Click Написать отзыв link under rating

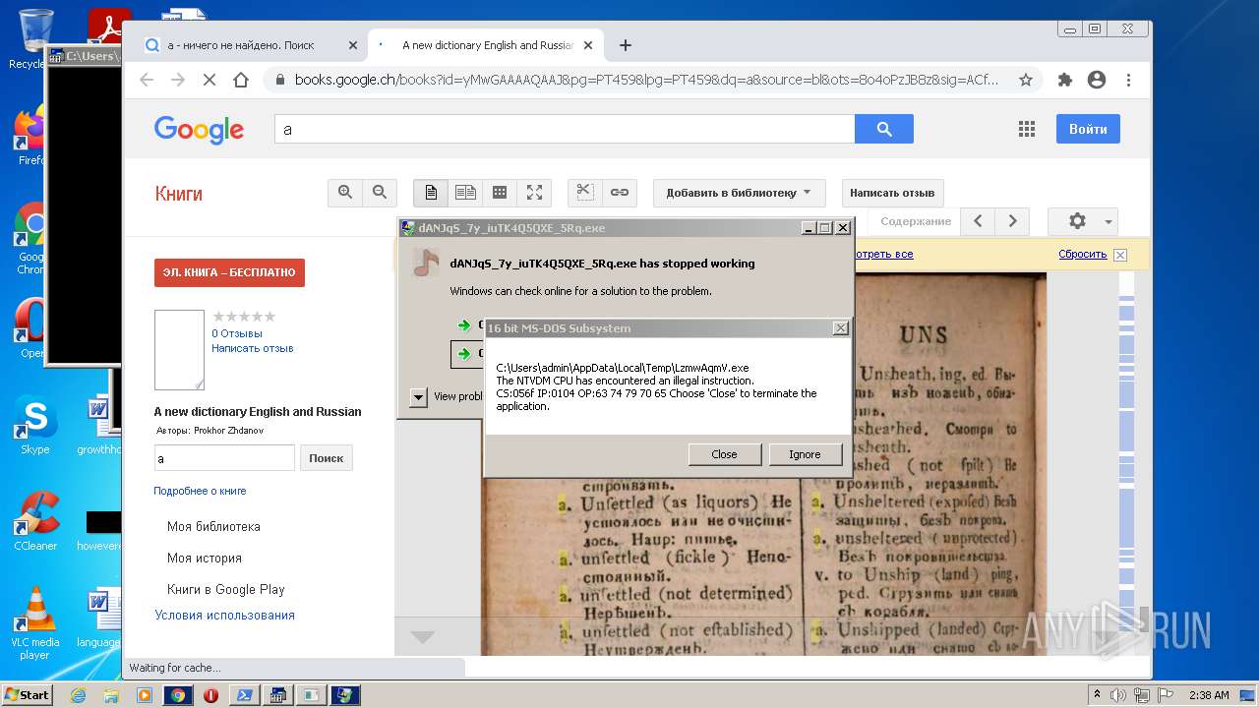[x=253, y=348]
